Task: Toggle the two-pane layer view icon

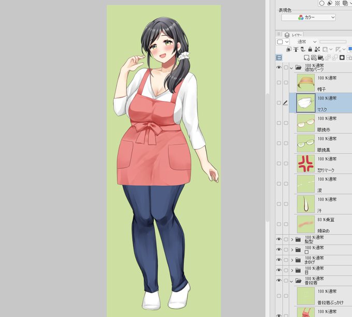Action: pyautogui.click(x=279, y=57)
